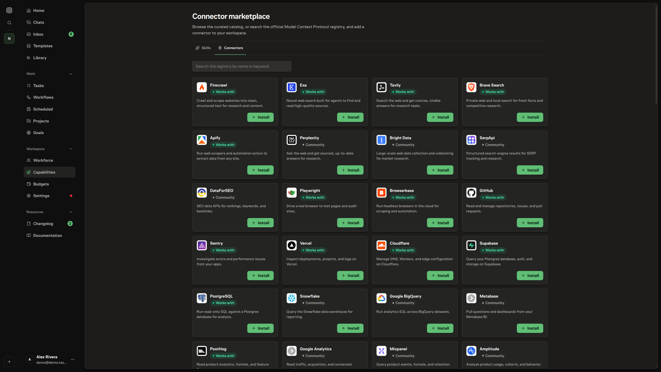Screen dimensions: 661x372
Task: Select the N workspace avatar
Action: point(9,38)
